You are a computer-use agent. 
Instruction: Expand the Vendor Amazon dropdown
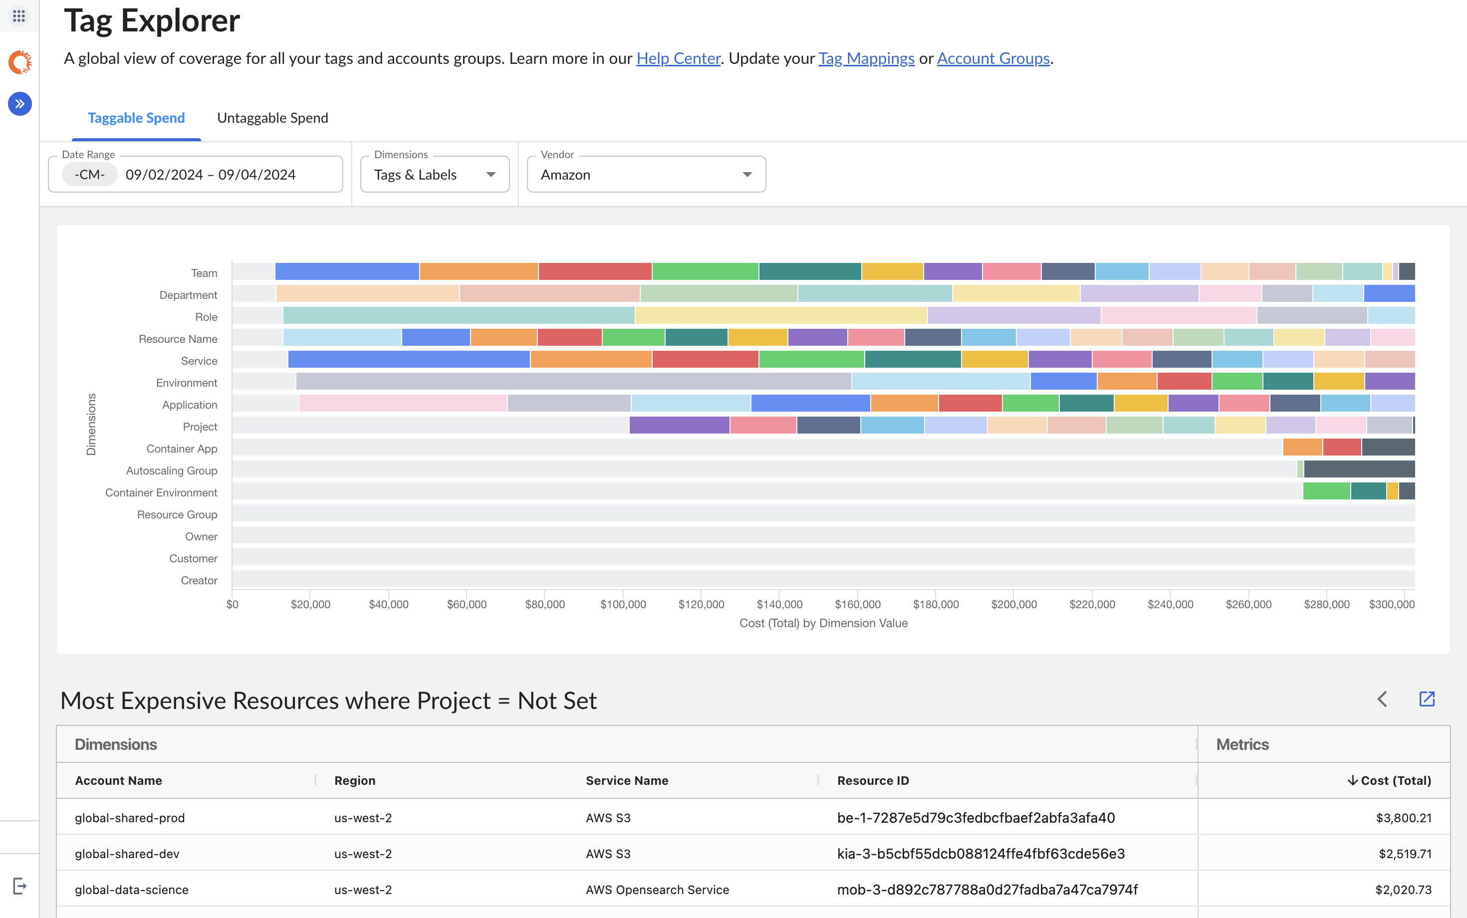tap(646, 175)
